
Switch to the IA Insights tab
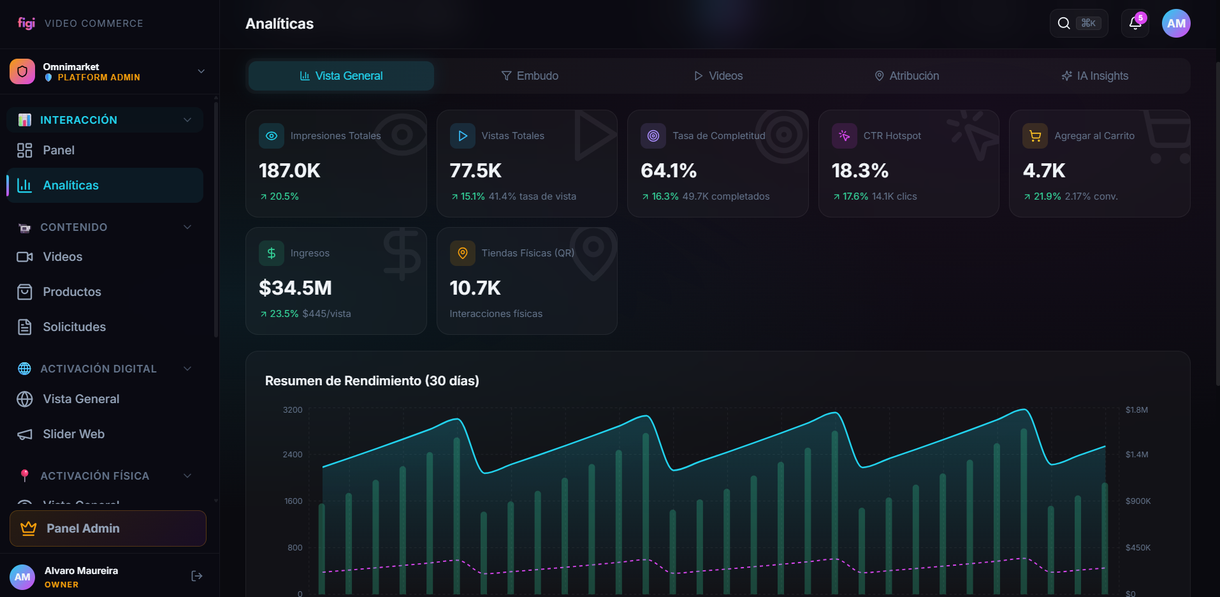click(1094, 76)
